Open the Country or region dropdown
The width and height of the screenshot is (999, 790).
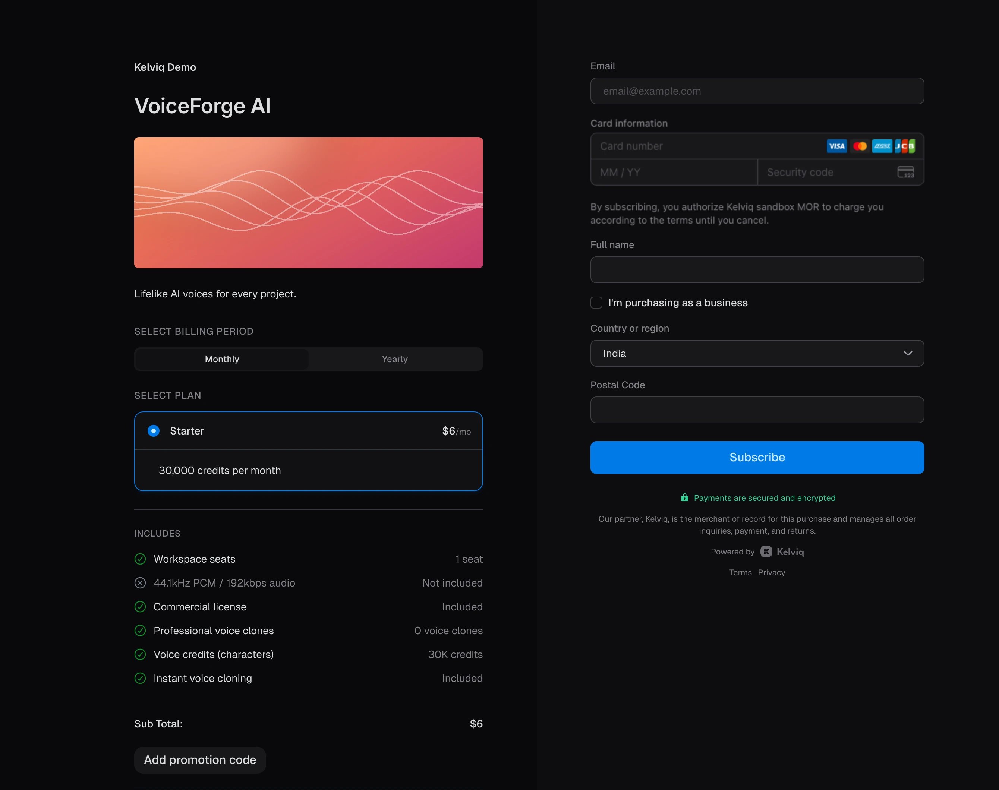[757, 353]
